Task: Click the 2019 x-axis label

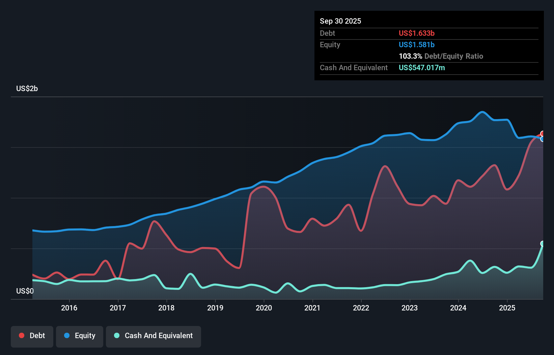Action: point(215,308)
